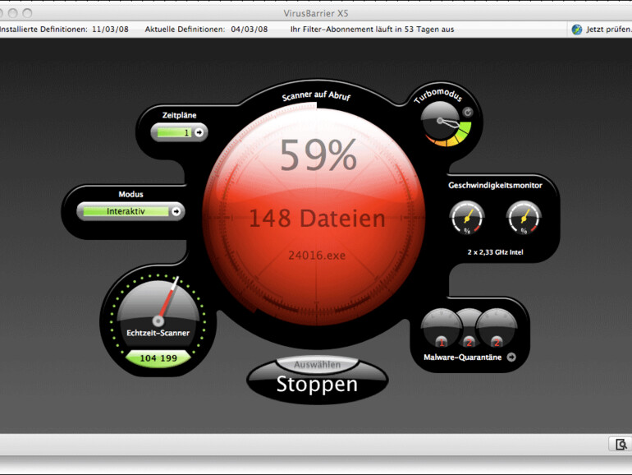Click the Stoppen button to stop scanning

(317, 385)
